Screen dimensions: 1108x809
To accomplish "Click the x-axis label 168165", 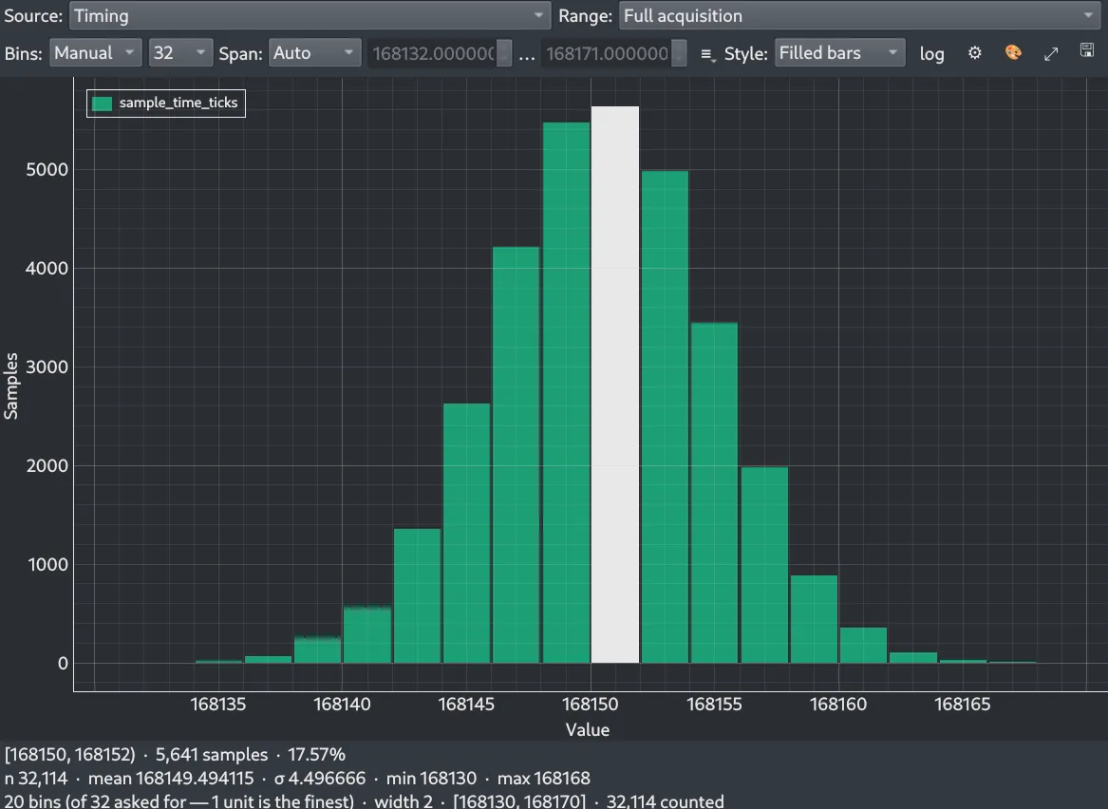I will 963,705.
